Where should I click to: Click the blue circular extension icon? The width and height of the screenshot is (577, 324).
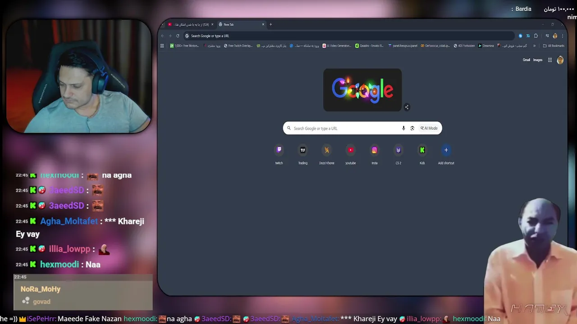[x=520, y=36]
